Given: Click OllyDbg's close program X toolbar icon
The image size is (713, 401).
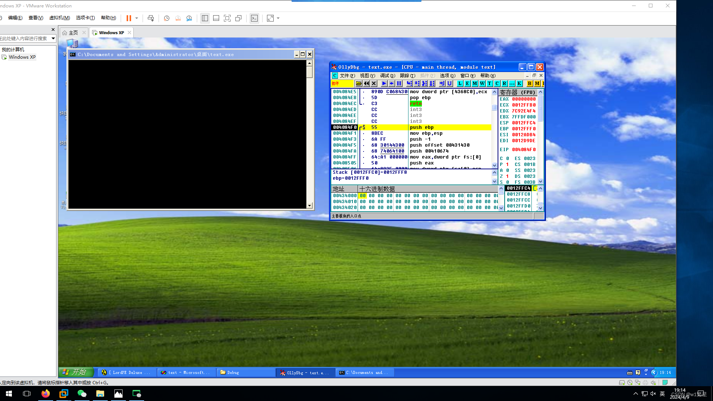Looking at the screenshot, I should pos(374,84).
